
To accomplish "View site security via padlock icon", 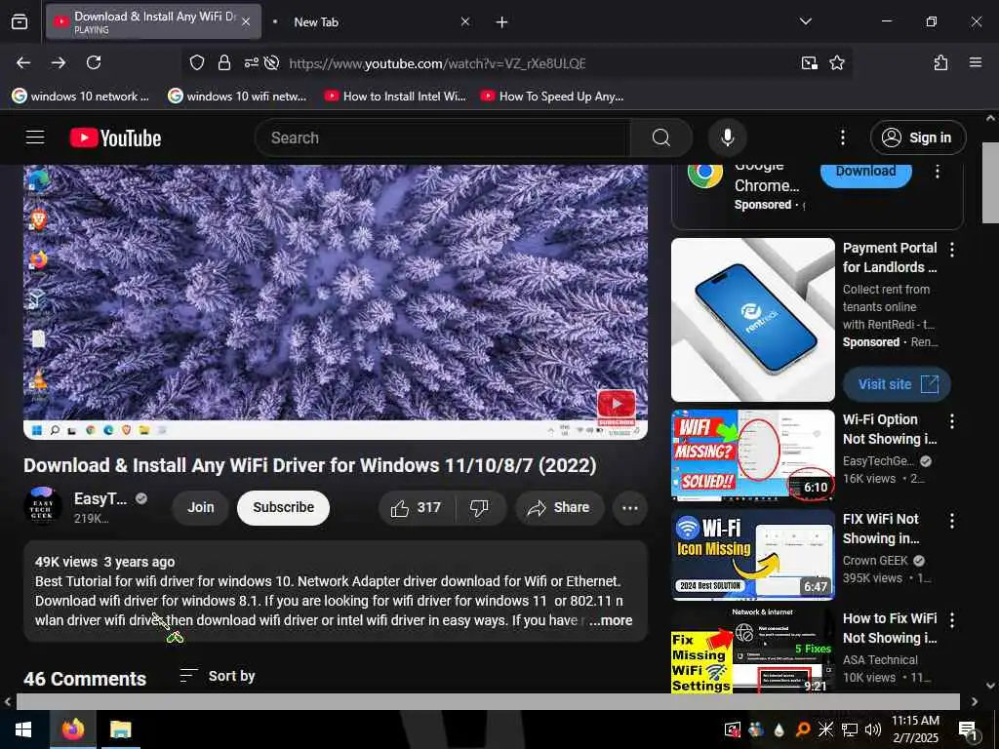I will [224, 62].
